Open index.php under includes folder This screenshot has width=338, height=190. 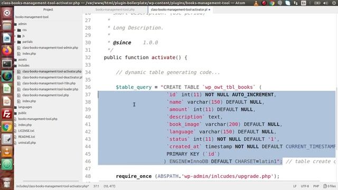(29, 101)
